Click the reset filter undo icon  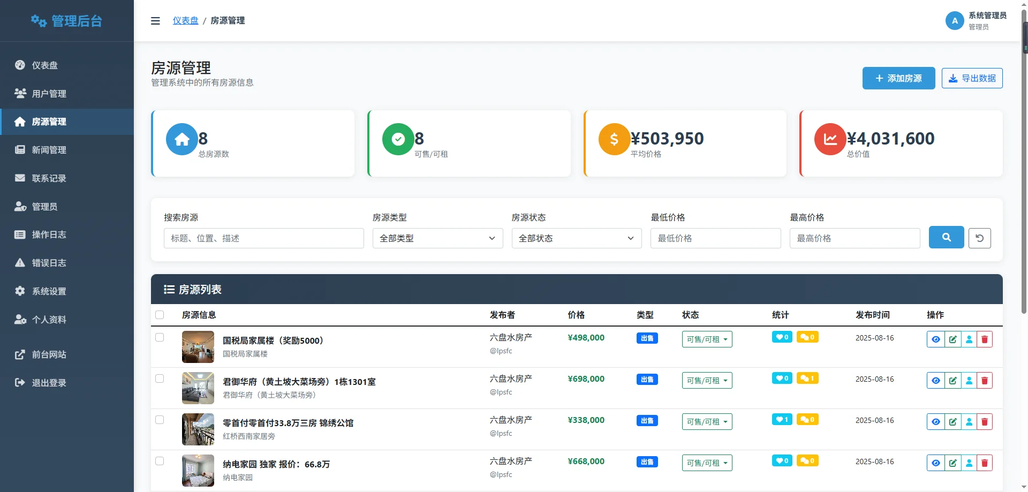pos(980,237)
